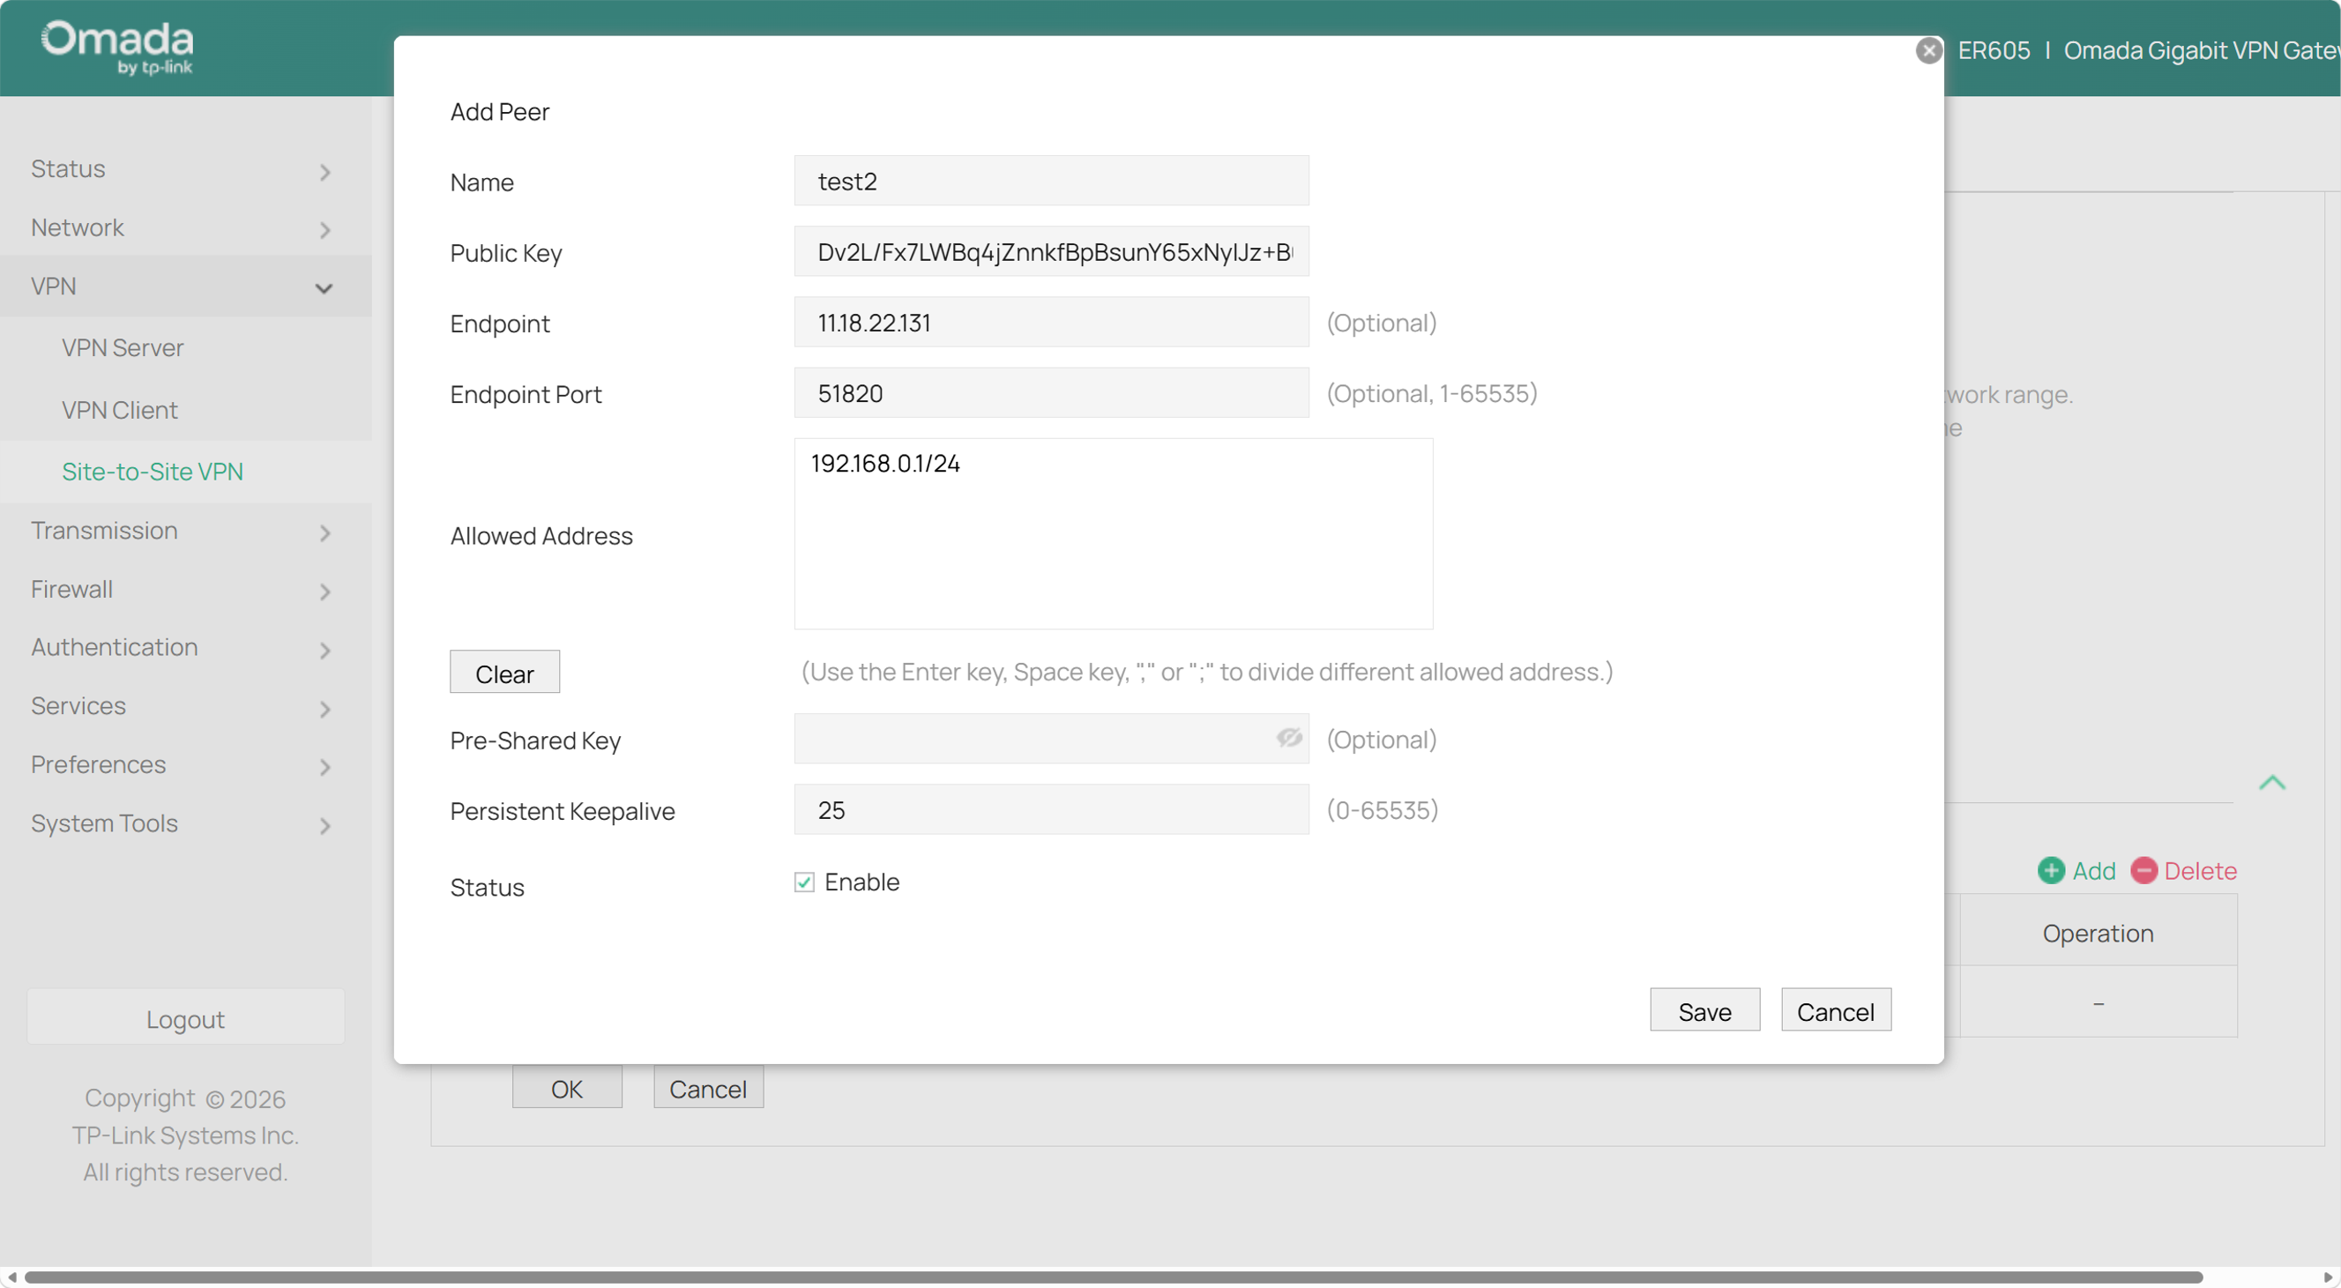Open VPN Client page

(120, 411)
